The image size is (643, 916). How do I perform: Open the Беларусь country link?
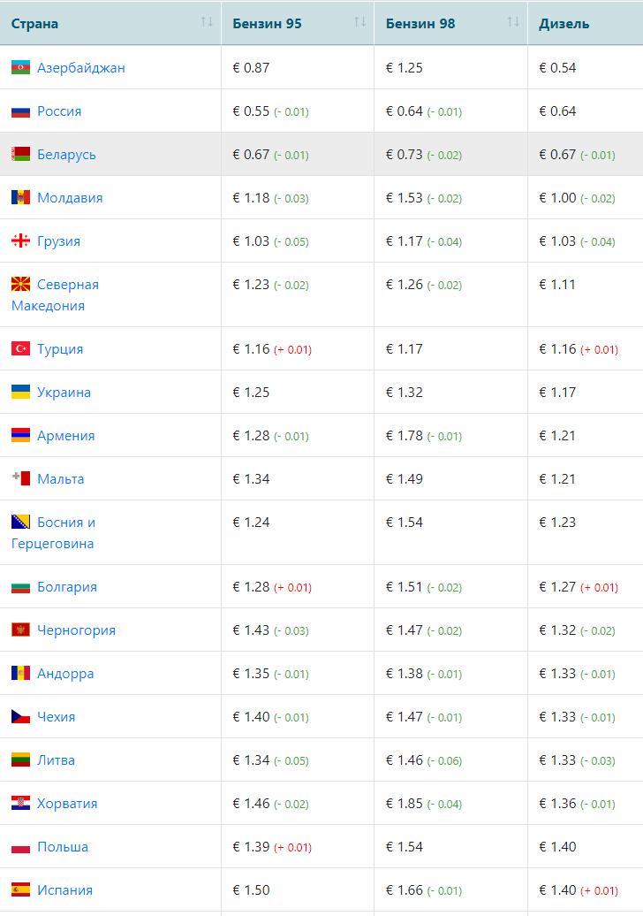coord(66,155)
